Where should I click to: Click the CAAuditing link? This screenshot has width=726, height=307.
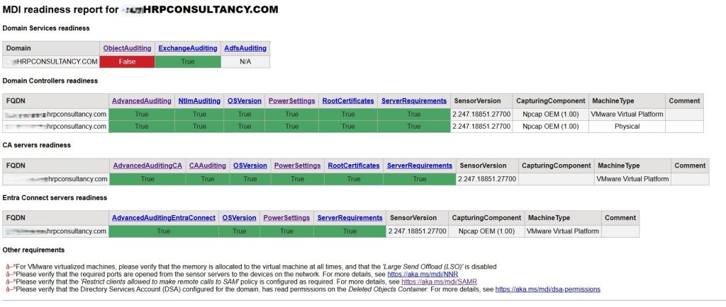coord(208,166)
